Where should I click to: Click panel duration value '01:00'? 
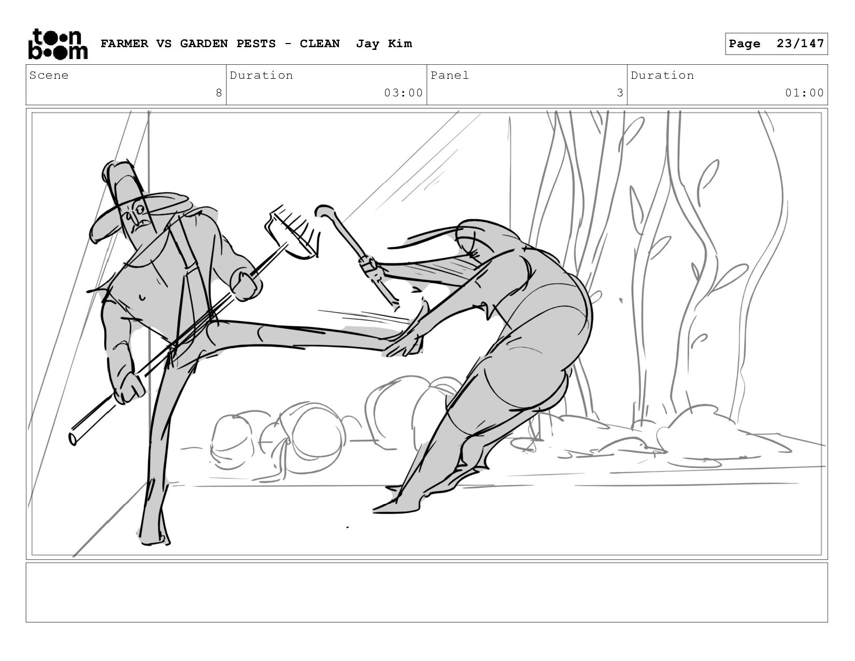804,93
